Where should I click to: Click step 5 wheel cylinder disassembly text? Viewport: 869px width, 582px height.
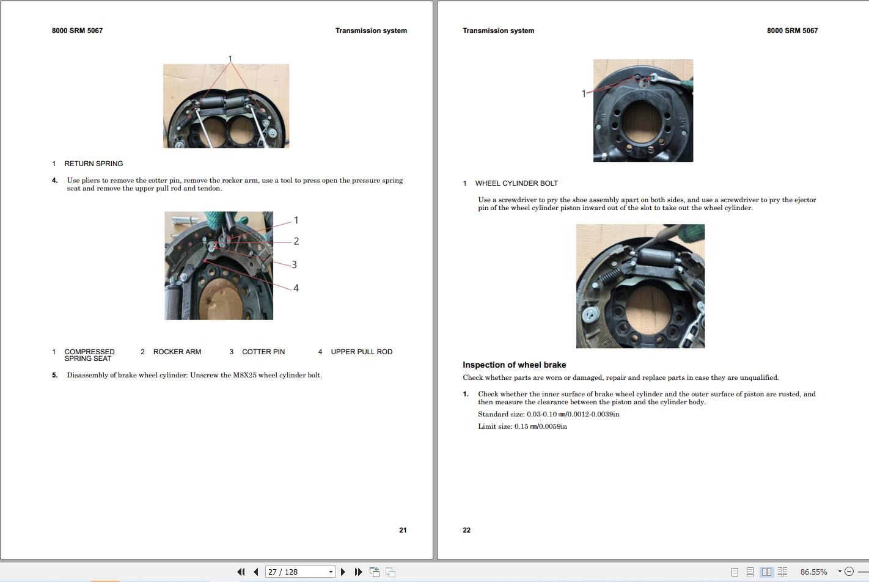pos(194,375)
